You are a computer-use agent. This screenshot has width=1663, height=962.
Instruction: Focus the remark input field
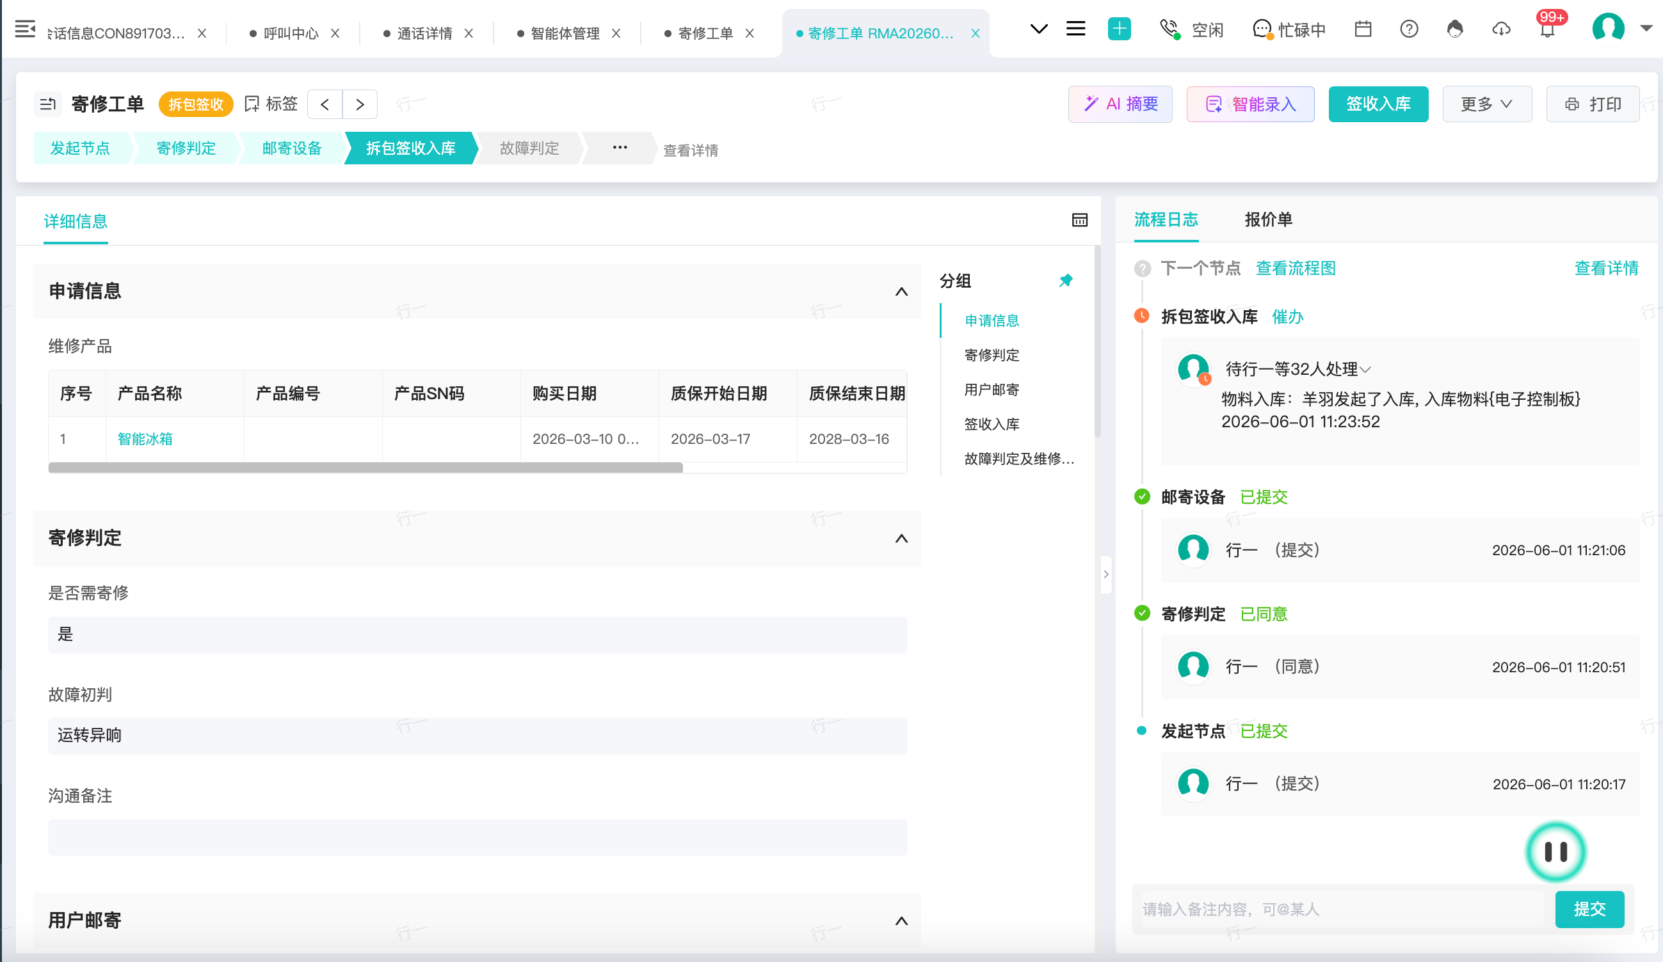(x=1343, y=910)
